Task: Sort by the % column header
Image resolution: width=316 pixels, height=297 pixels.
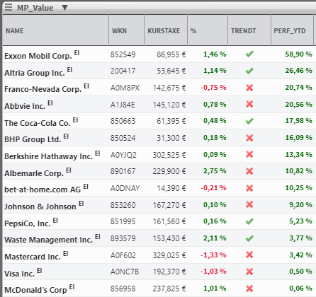Action: click(208, 30)
